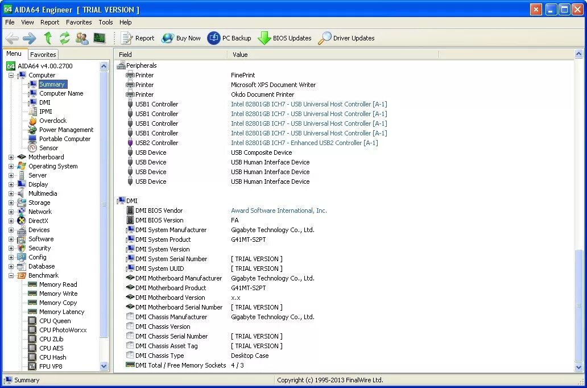
Task: Select the AIDA64 v4.00.2700 root item
Action: pos(45,66)
